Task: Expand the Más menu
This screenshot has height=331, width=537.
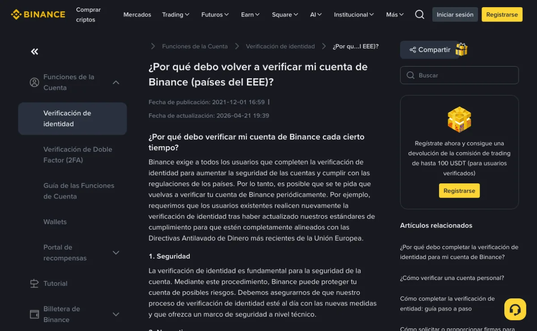Action: coord(395,14)
